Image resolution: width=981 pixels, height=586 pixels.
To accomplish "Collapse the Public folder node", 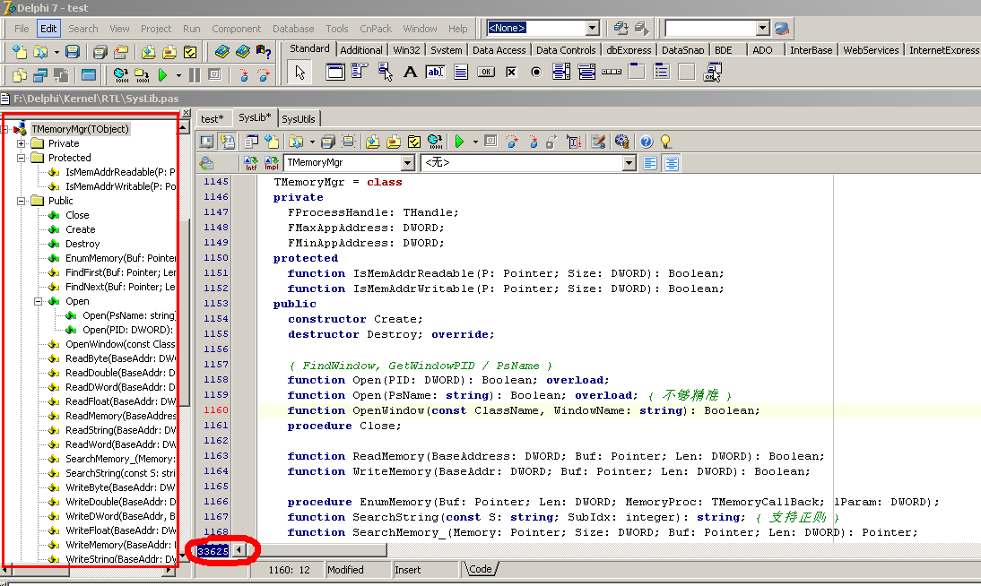I will click(x=21, y=202).
